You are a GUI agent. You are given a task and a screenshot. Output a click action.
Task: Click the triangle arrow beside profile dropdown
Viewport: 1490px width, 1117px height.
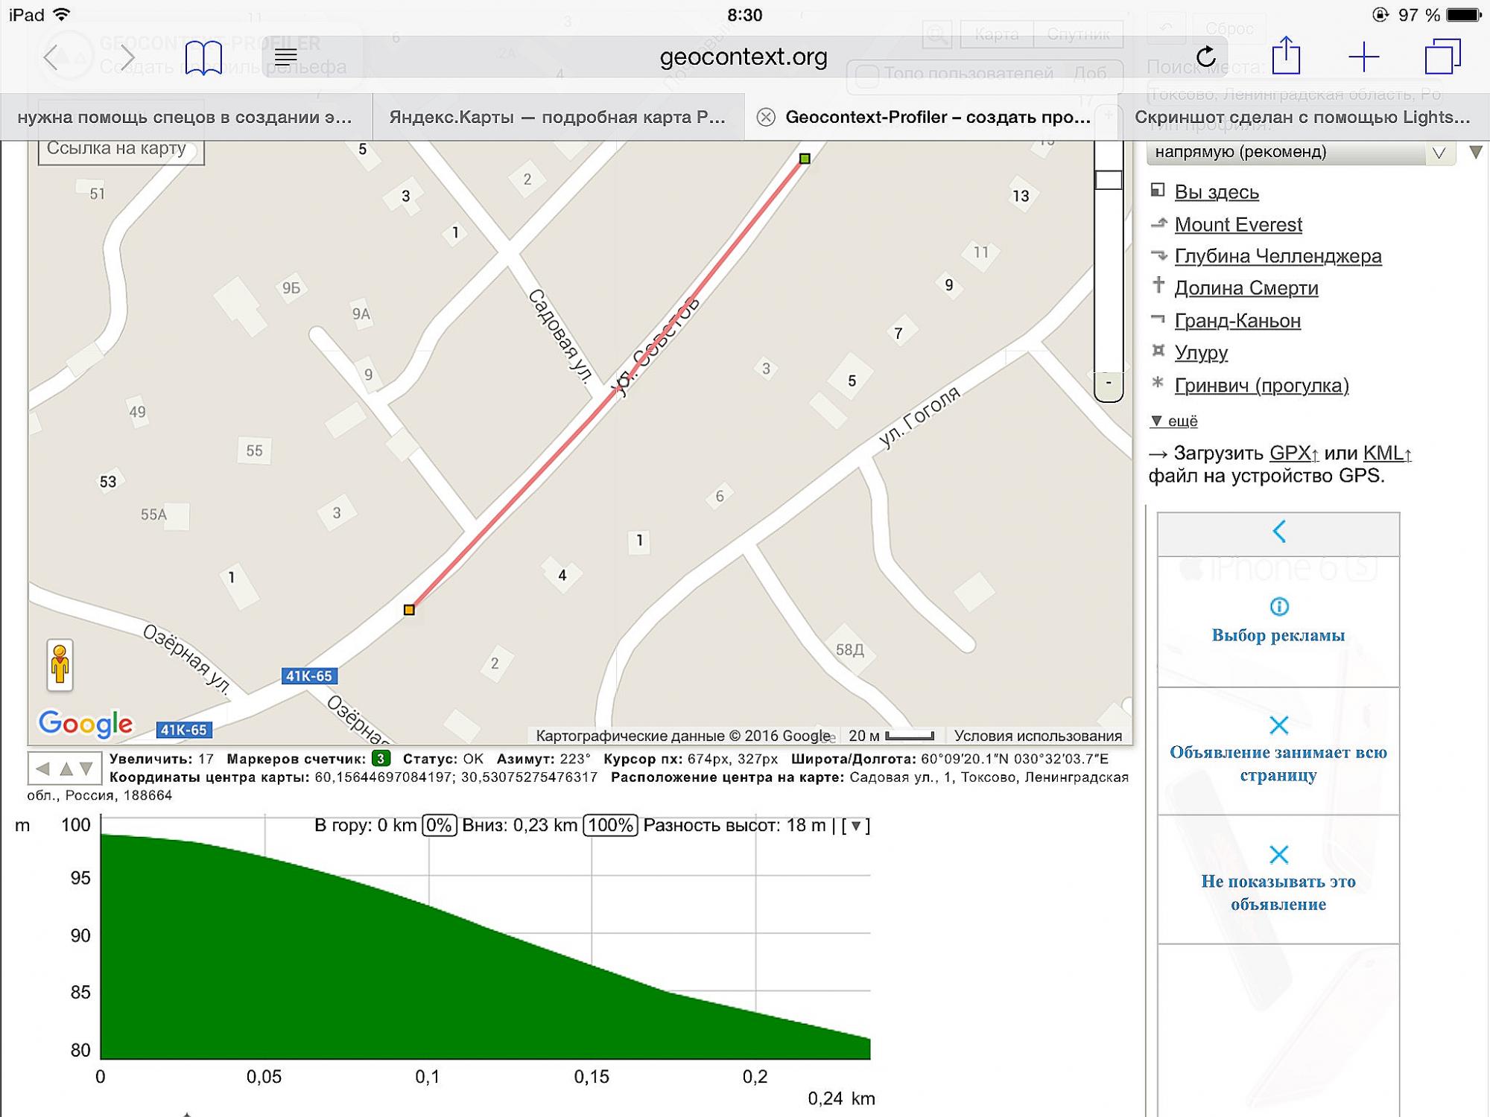(1476, 152)
